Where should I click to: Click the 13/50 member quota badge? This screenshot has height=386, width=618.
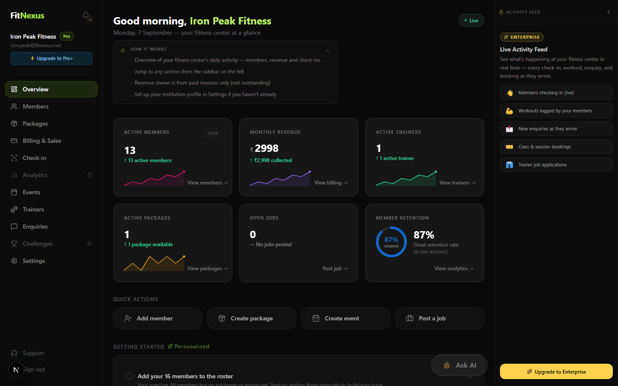(x=212, y=133)
